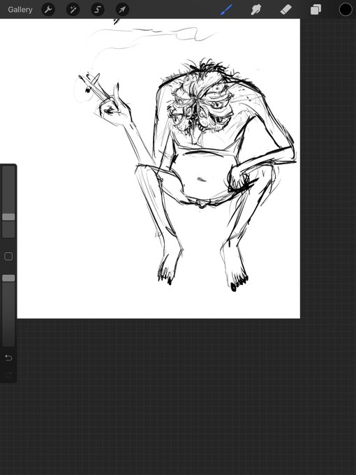Viewport: 356px width, 475px height.
Task: Select the Brush tool
Action: click(x=226, y=10)
